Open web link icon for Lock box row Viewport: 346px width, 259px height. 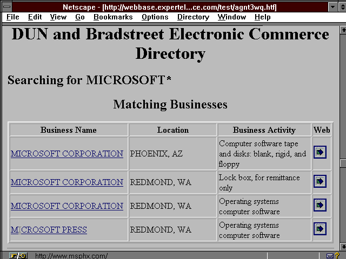coord(320,181)
